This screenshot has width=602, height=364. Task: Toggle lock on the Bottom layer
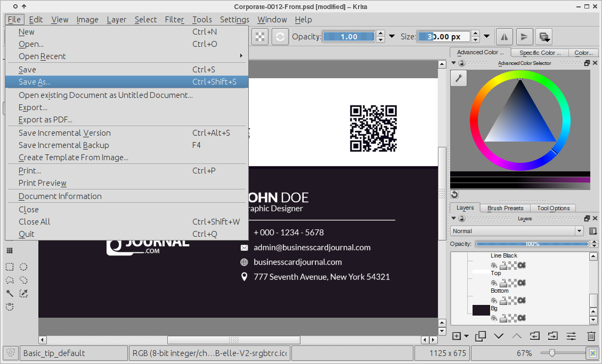(x=503, y=301)
